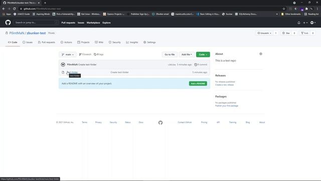The width and height of the screenshot is (321, 181).
Task: Switch to the Projects tab
Action: click(83, 42)
